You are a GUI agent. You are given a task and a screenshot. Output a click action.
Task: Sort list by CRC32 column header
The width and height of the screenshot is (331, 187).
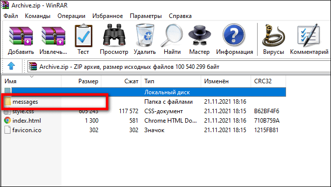(268, 81)
